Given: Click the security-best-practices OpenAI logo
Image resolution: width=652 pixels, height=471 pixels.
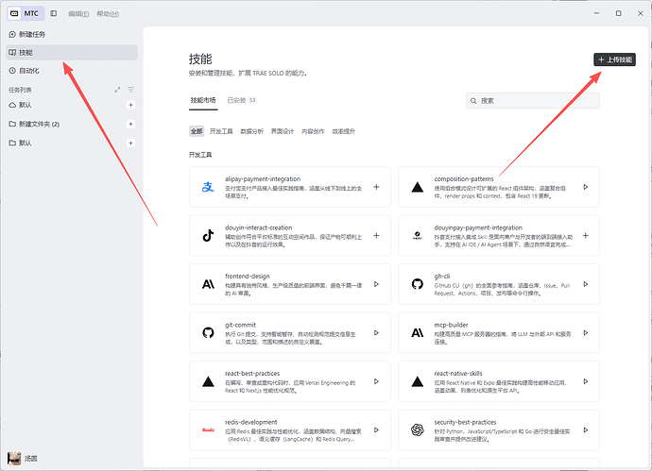Looking at the screenshot, I should (417, 429).
